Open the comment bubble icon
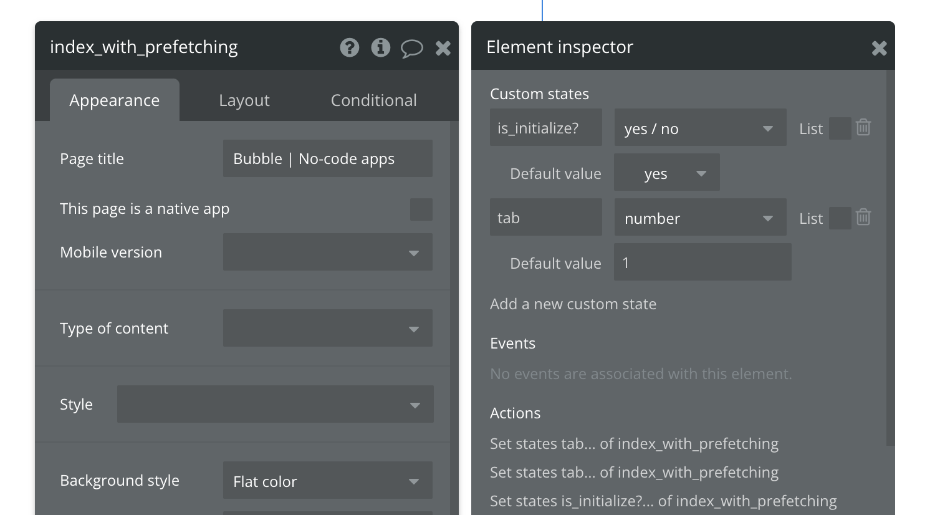Image resolution: width=940 pixels, height=515 pixels. [x=411, y=48]
